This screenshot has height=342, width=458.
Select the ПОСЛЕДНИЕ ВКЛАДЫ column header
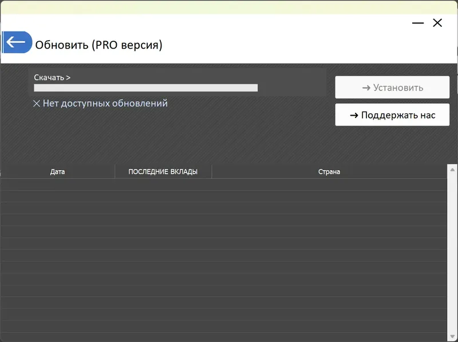point(163,171)
